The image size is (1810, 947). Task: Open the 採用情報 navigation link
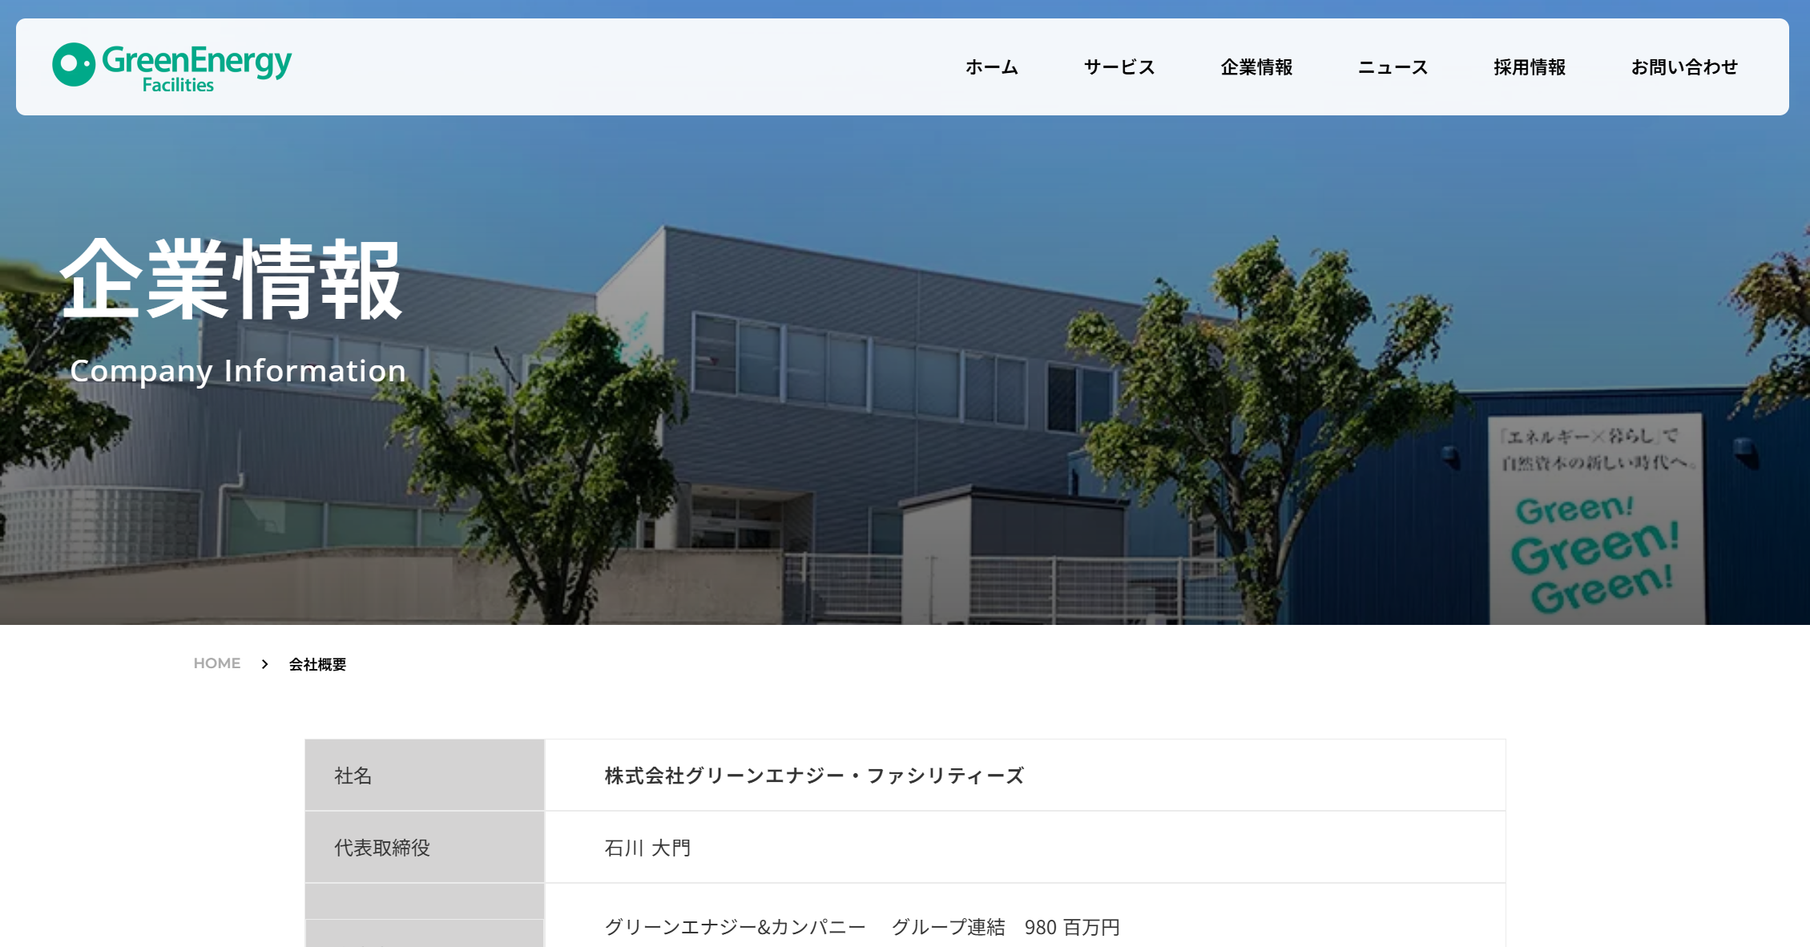(x=1530, y=67)
